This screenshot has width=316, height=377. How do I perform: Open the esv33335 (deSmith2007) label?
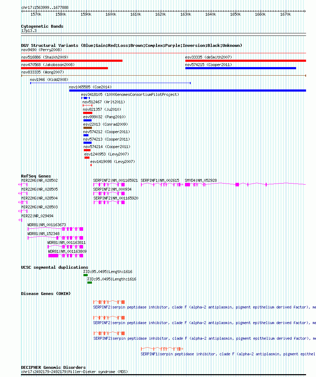(x=208, y=57)
